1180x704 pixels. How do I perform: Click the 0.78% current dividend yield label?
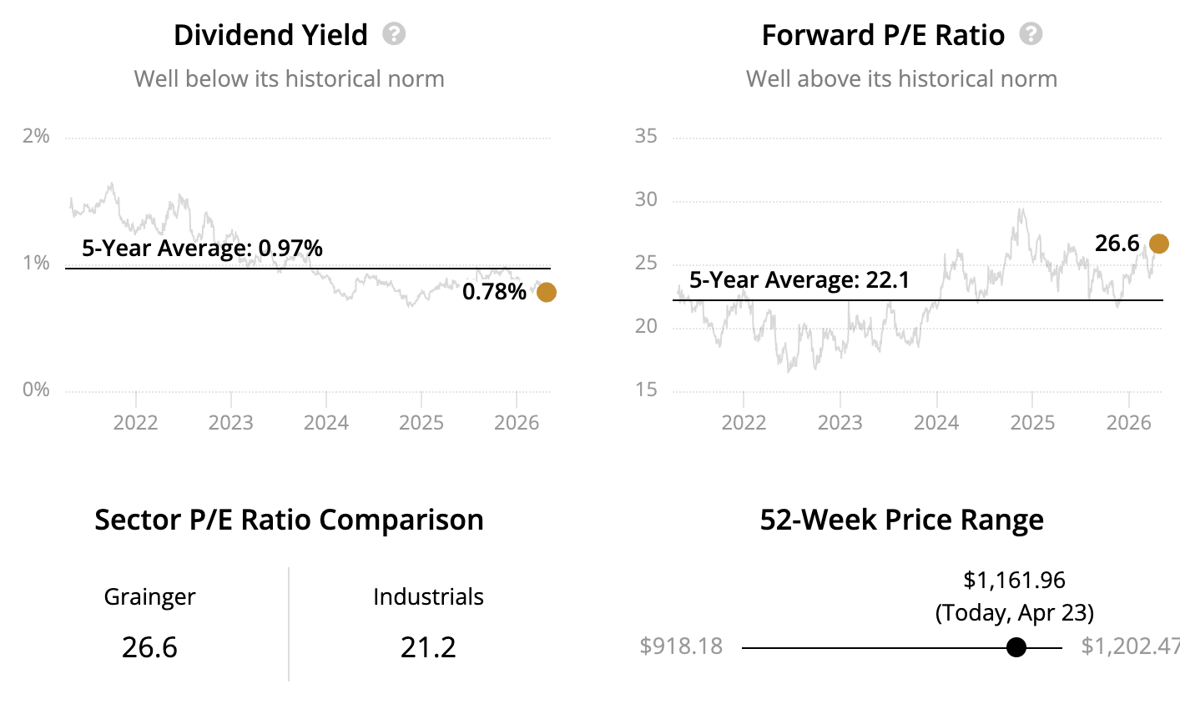[494, 292]
